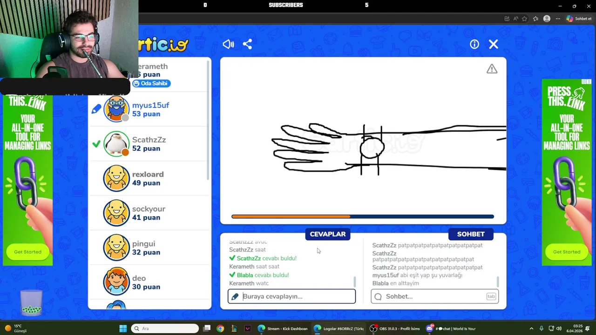The image size is (596, 335).
Task: Open Edge Copilot 'Sohbet et' button
Action: 579,19
